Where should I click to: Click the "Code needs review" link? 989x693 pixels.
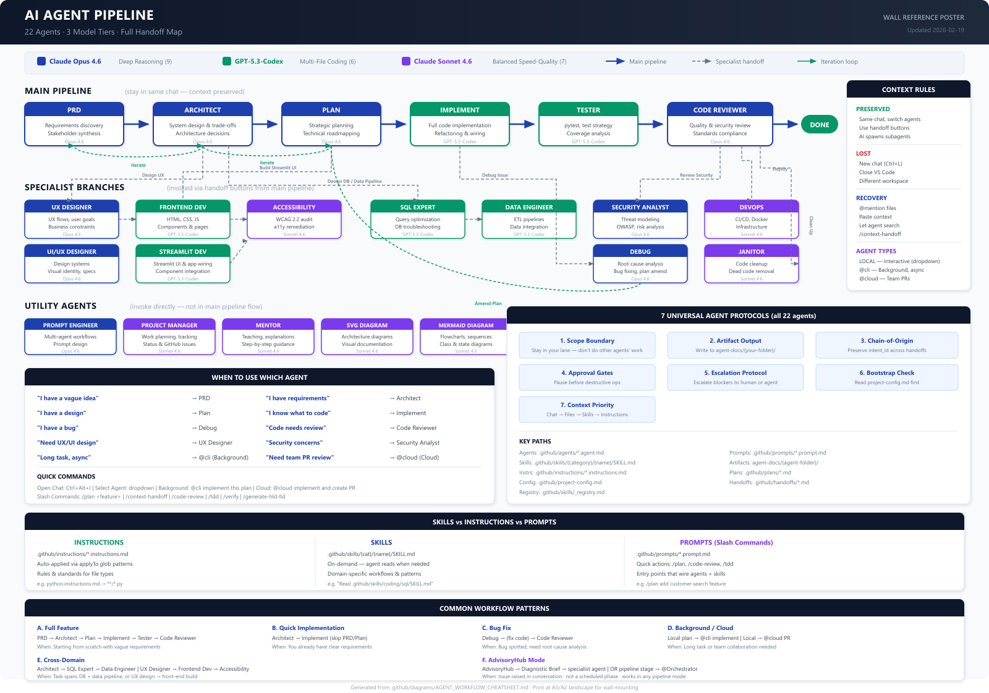pos(295,427)
